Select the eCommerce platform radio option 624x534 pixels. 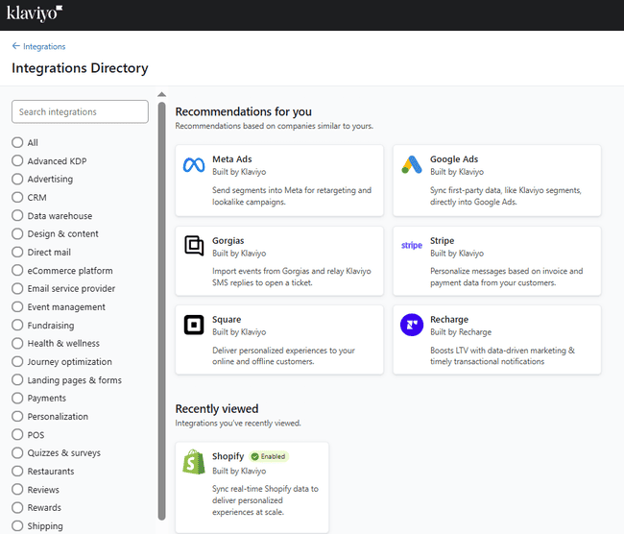coord(17,271)
